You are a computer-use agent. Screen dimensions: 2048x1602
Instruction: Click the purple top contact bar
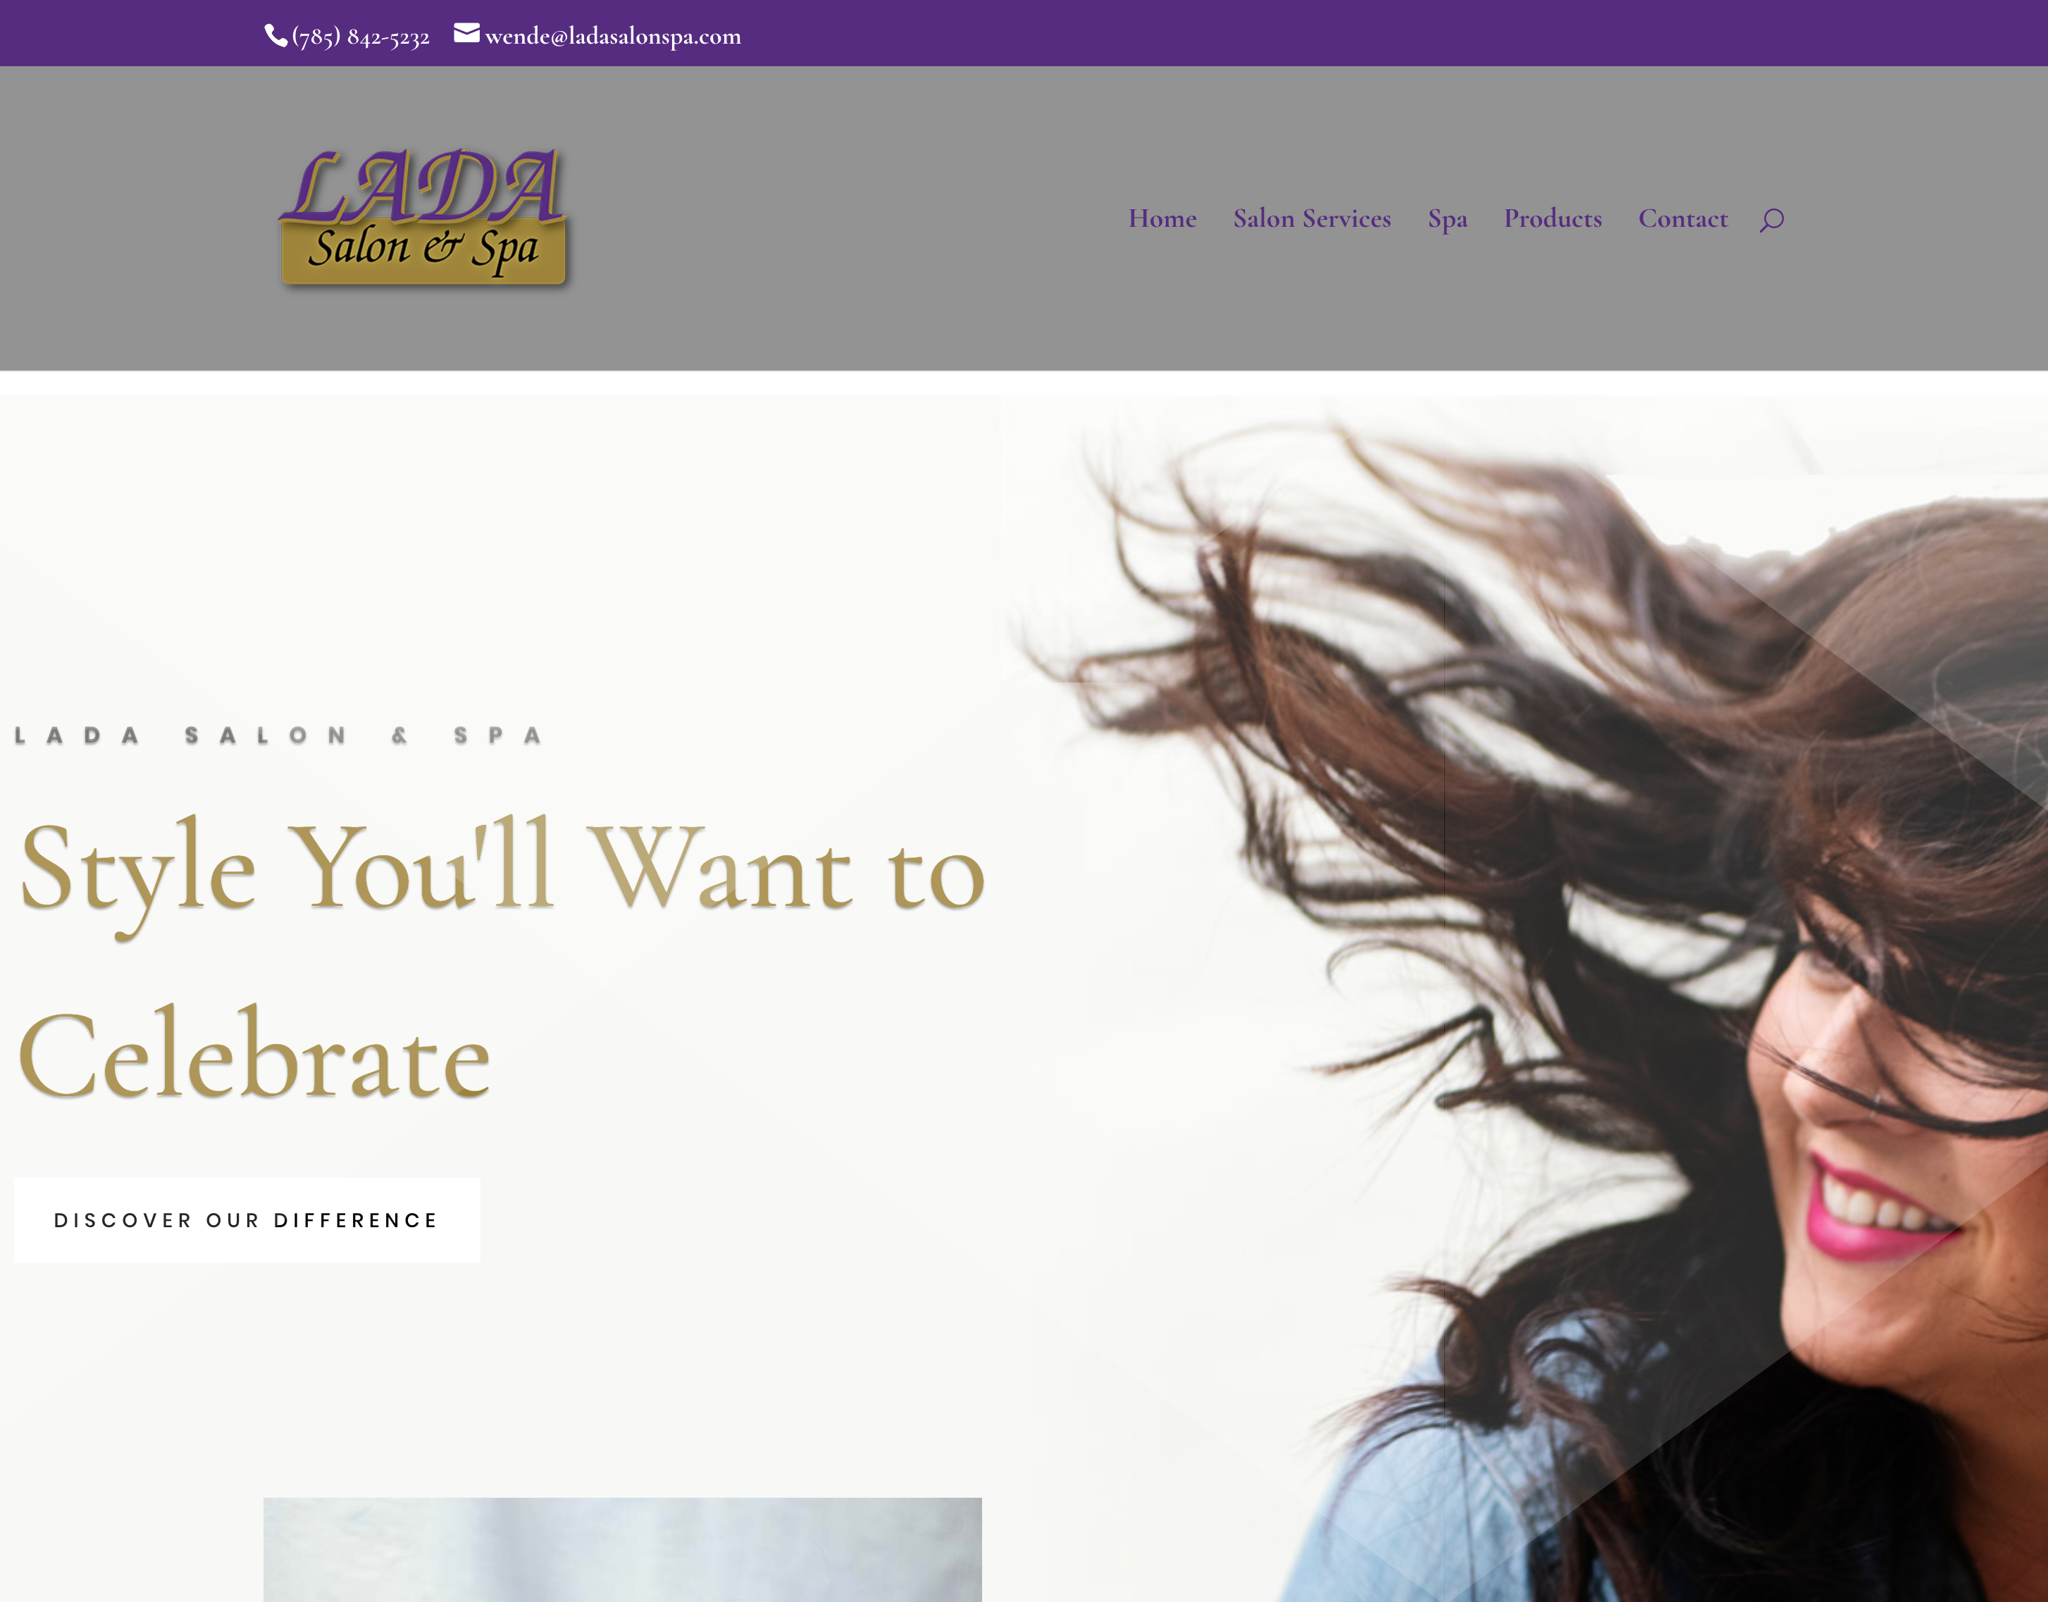(1024, 33)
